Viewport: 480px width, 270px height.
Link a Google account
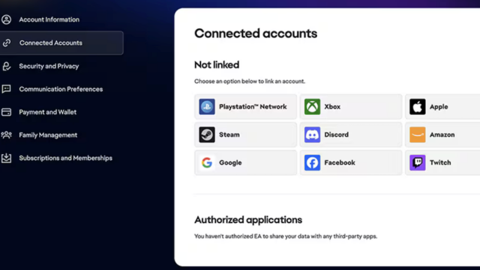245,163
